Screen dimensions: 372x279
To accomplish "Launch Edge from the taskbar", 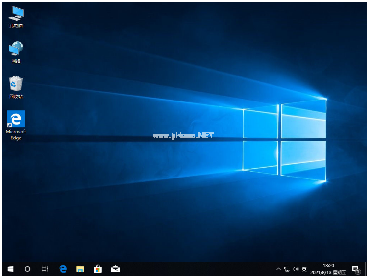I will 63,269.
